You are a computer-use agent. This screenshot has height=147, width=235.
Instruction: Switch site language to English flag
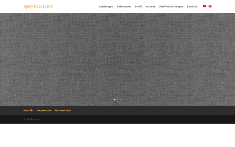tap(210, 6)
